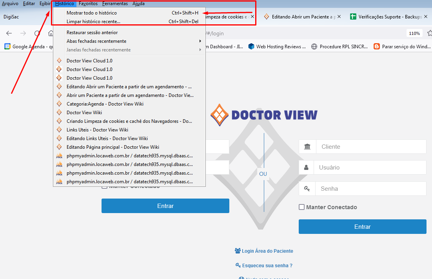The height and width of the screenshot is (279, 432).
Task: Click into the Cliente input field
Action: click(x=371, y=147)
